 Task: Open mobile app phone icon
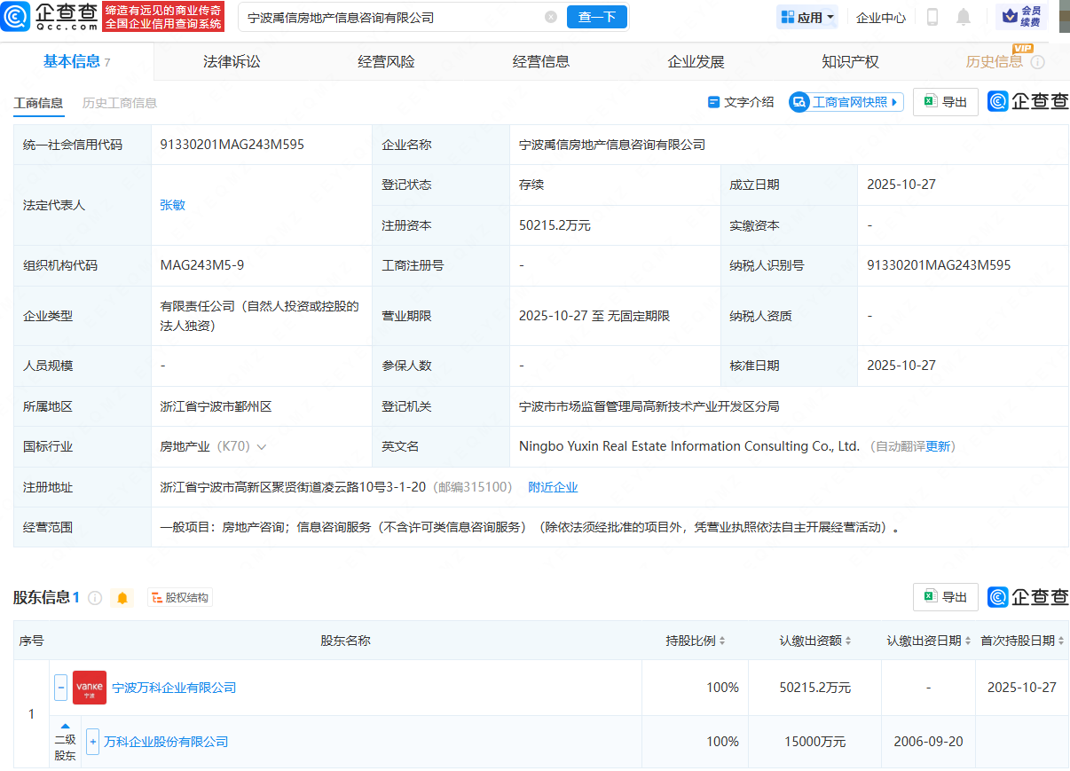[932, 17]
